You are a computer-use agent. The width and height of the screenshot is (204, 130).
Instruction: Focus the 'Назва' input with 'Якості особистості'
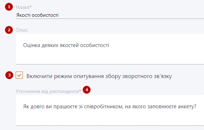point(110,15)
